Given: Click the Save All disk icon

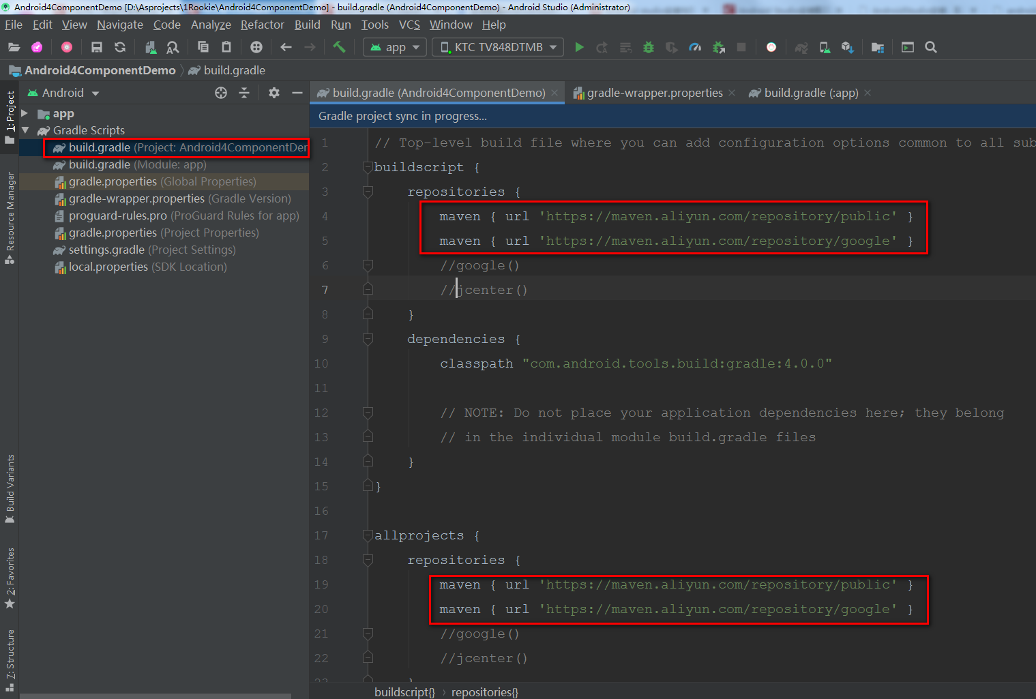Looking at the screenshot, I should click(97, 47).
